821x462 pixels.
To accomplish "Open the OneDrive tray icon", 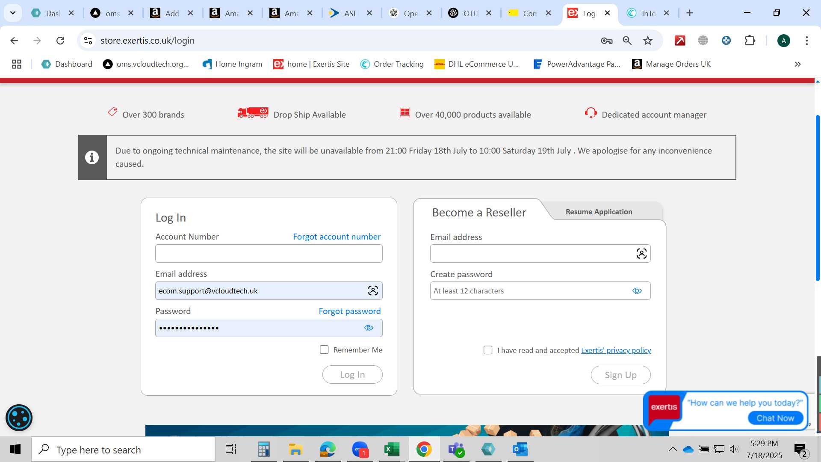I will pos(688,449).
